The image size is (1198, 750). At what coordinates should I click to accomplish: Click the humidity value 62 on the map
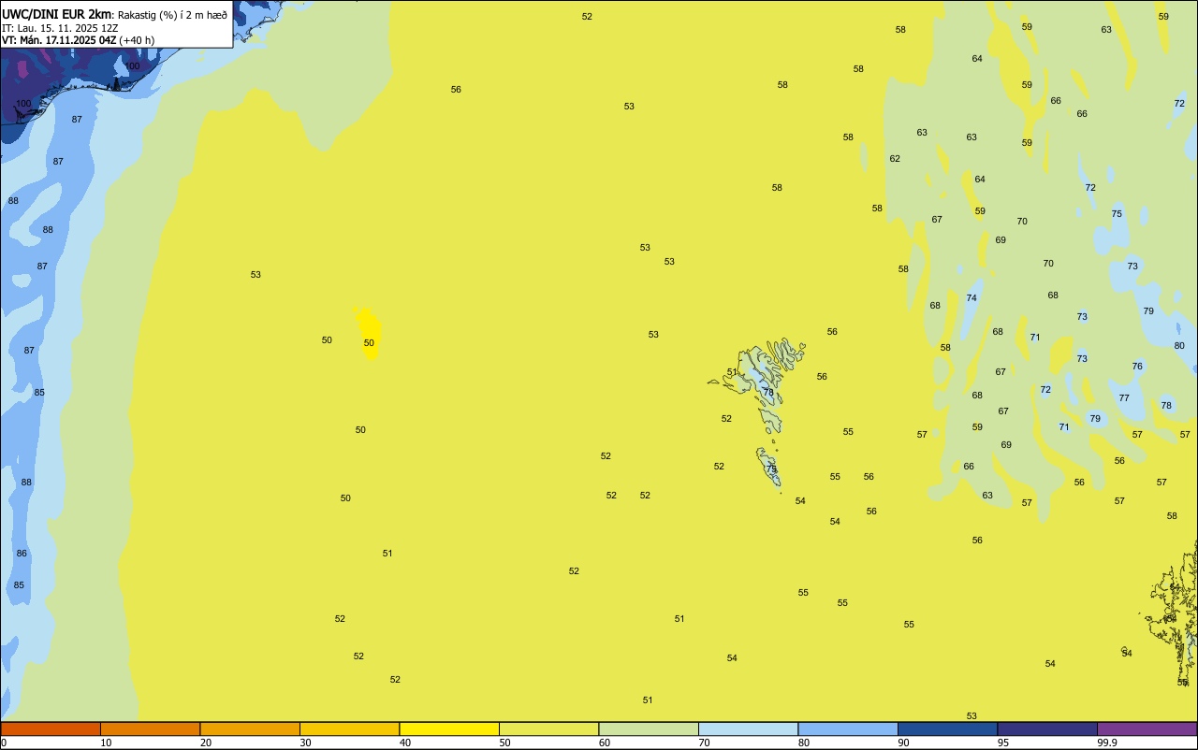pyautogui.click(x=895, y=159)
